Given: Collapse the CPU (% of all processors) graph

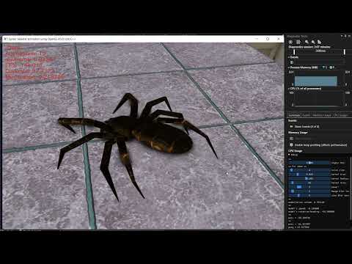Looking at the screenshot, I should [x=289, y=89].
